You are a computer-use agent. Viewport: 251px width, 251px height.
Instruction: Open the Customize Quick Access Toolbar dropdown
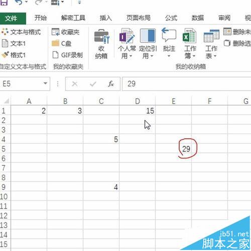(79, 2)
